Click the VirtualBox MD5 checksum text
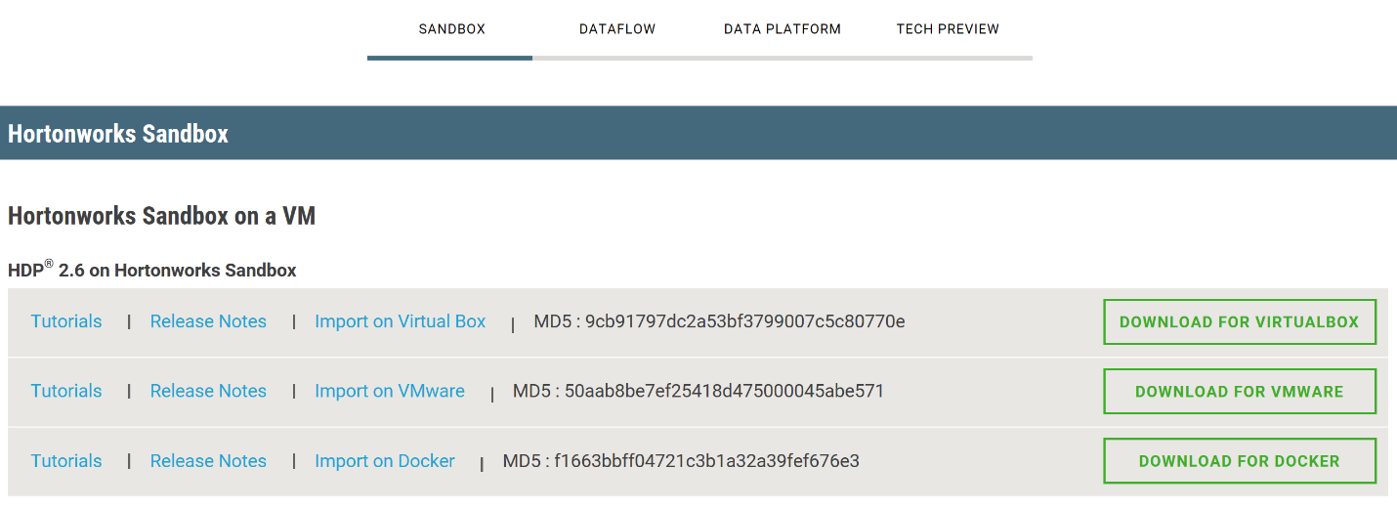Image resolution: width=1397 pixels, height=509 pixels. (x=719, y=321)
